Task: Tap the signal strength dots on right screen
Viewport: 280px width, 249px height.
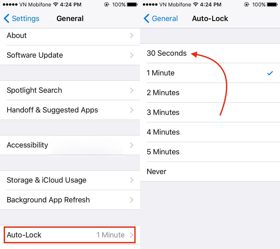Action: pos(150,4)
